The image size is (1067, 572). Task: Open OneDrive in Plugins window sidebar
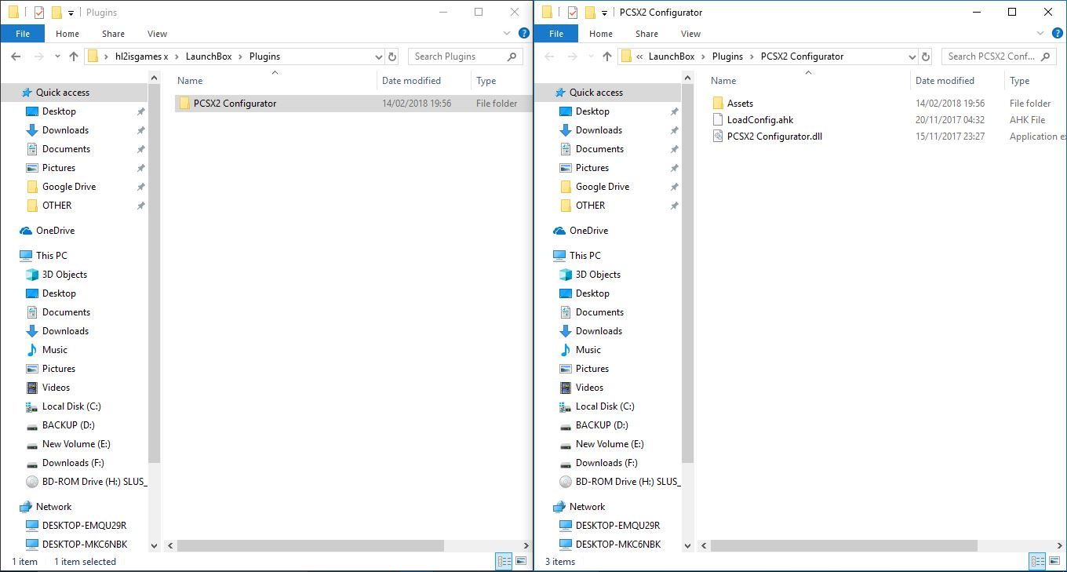tap(55, 231)
